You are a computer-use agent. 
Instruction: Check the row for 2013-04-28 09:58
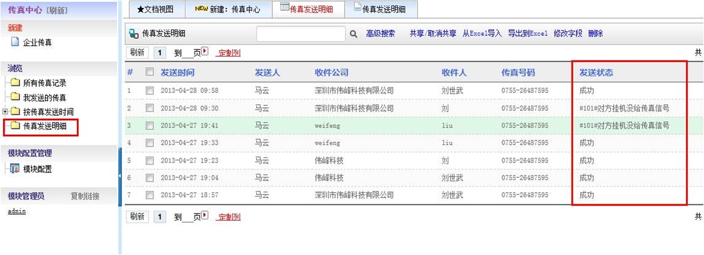point(150,91)
